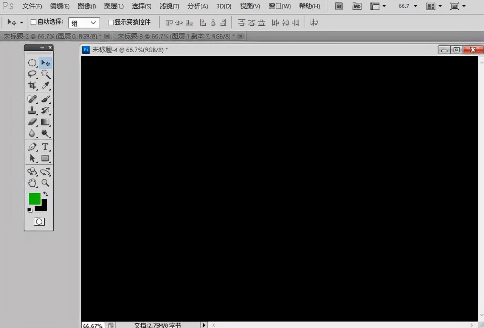Viewport: 484px width, 328px height.
Task: Switch to the 未标题-2 document tab
Action: (38, 36)
